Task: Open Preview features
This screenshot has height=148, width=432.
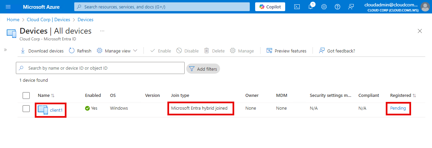Action: pos(287,51)
